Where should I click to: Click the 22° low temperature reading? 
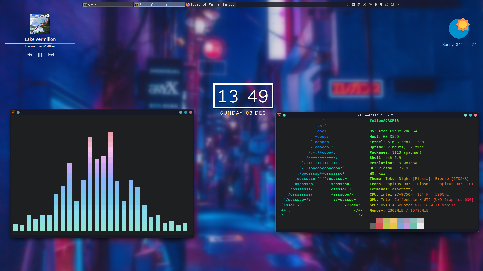[473, 45]
